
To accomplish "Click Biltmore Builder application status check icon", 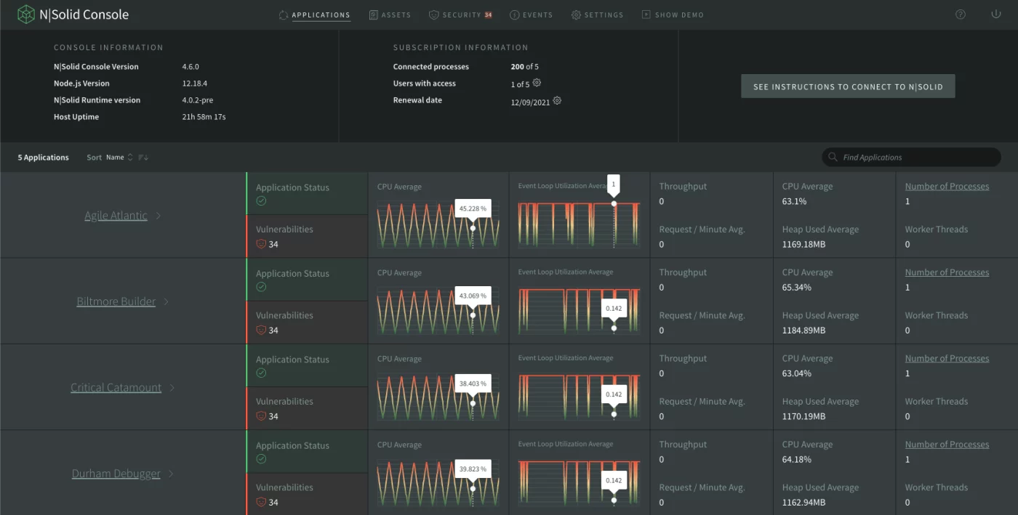I will click(261, 287).
